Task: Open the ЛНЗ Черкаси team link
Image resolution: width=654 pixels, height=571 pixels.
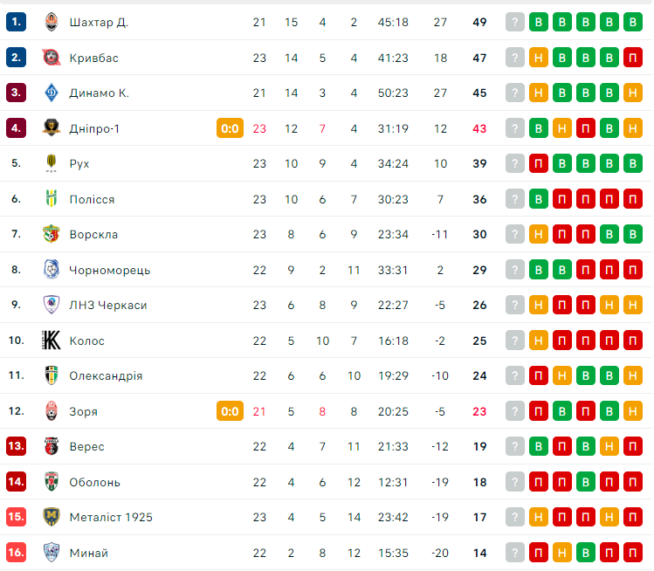Action: 108,305
